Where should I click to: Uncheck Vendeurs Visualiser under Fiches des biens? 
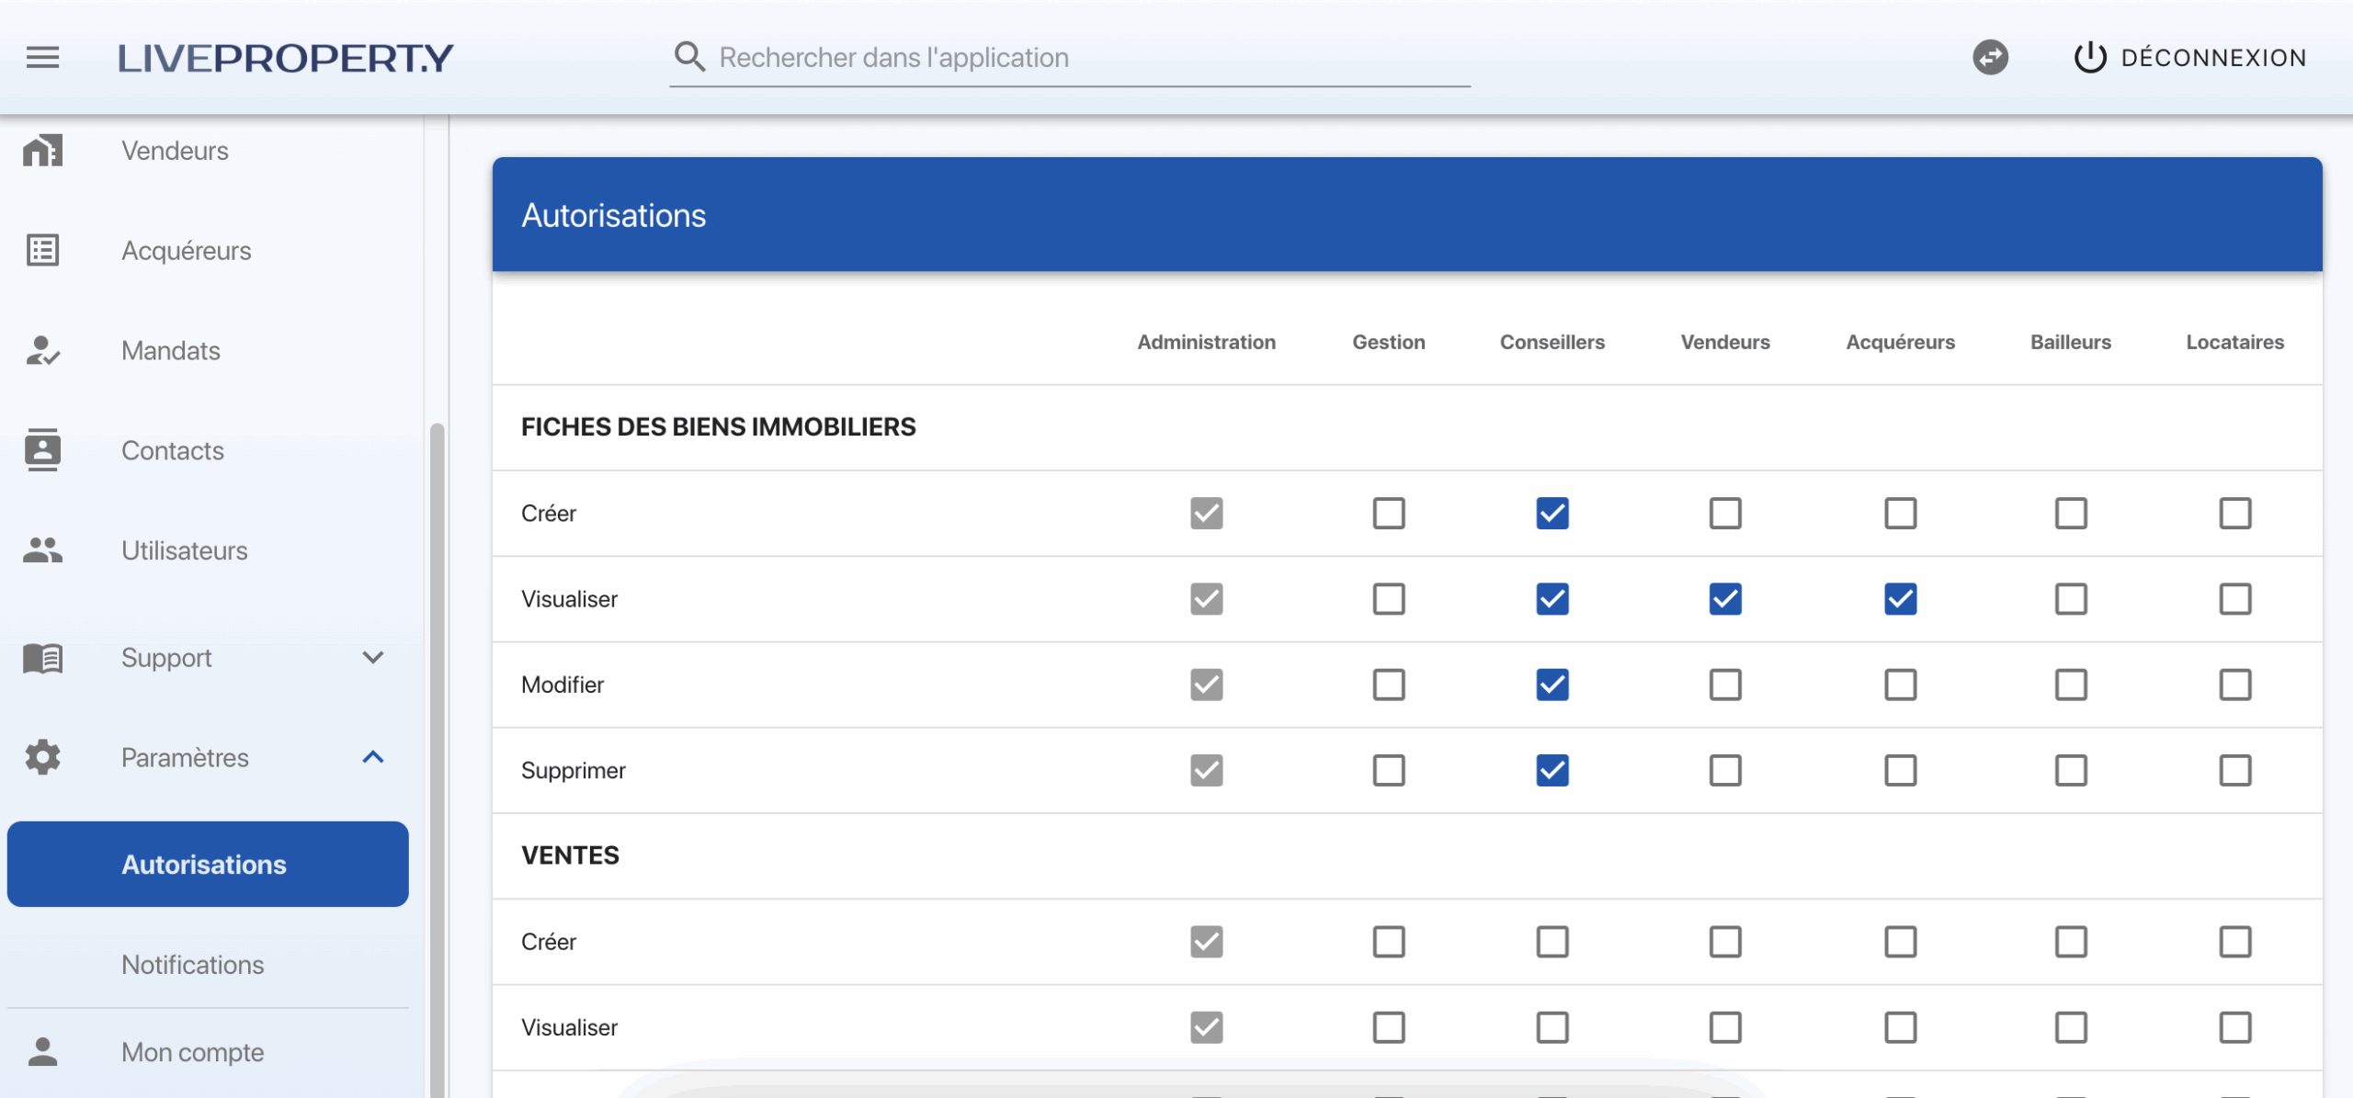click(x=1724, y=599)
